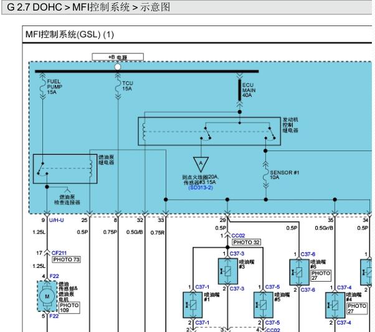Open PHOTO 27 beside injector #6
Screen dimensions: 375x332
point(321,275)
